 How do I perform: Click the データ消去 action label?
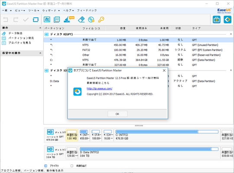tap(15, 33)
